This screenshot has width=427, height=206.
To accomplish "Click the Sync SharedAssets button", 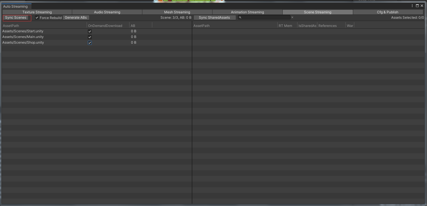I will (x=214, y=18).
